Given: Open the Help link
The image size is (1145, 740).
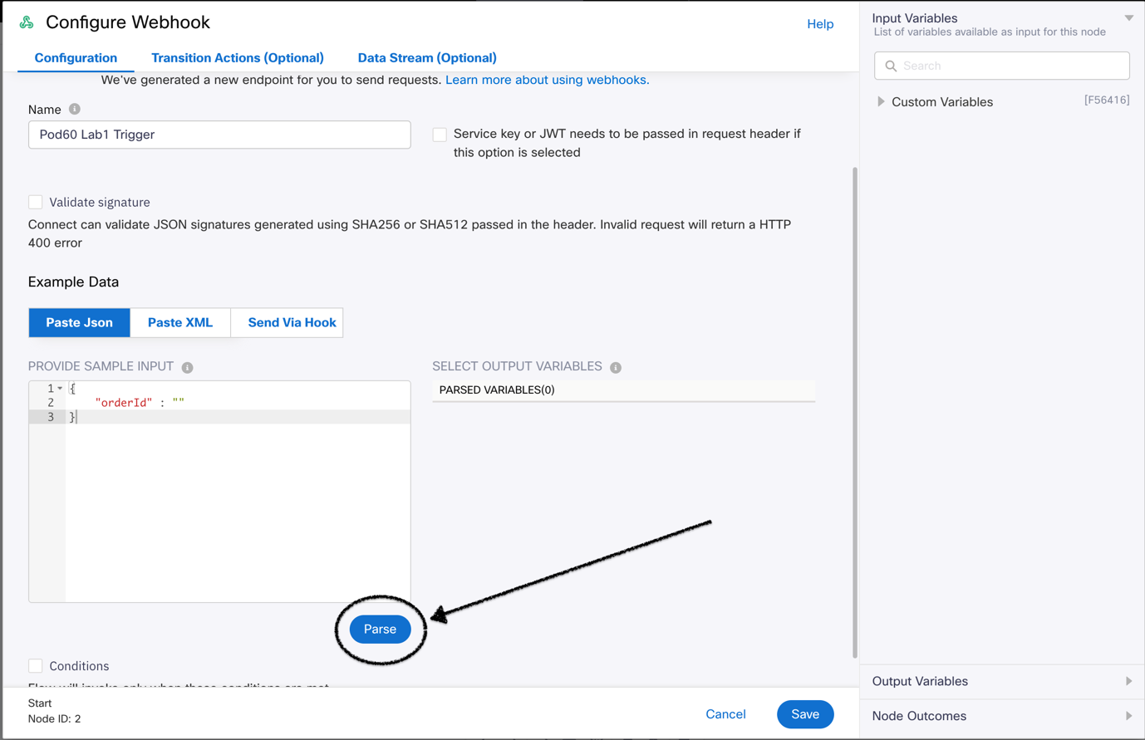Looking at the screenshot, I should 820,24.
